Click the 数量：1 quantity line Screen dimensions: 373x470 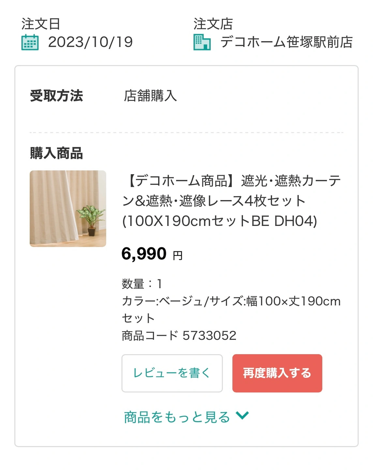click(142, 284)
